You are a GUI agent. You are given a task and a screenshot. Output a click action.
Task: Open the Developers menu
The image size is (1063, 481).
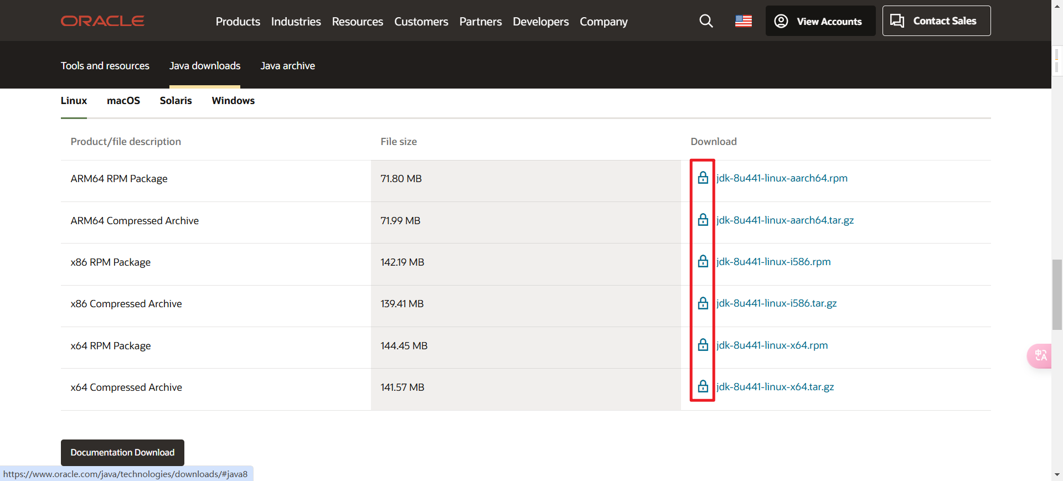coord(541,22)
